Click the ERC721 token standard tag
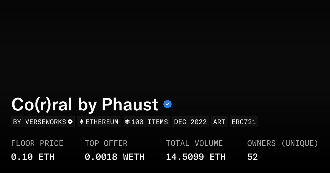 [244, 122]
